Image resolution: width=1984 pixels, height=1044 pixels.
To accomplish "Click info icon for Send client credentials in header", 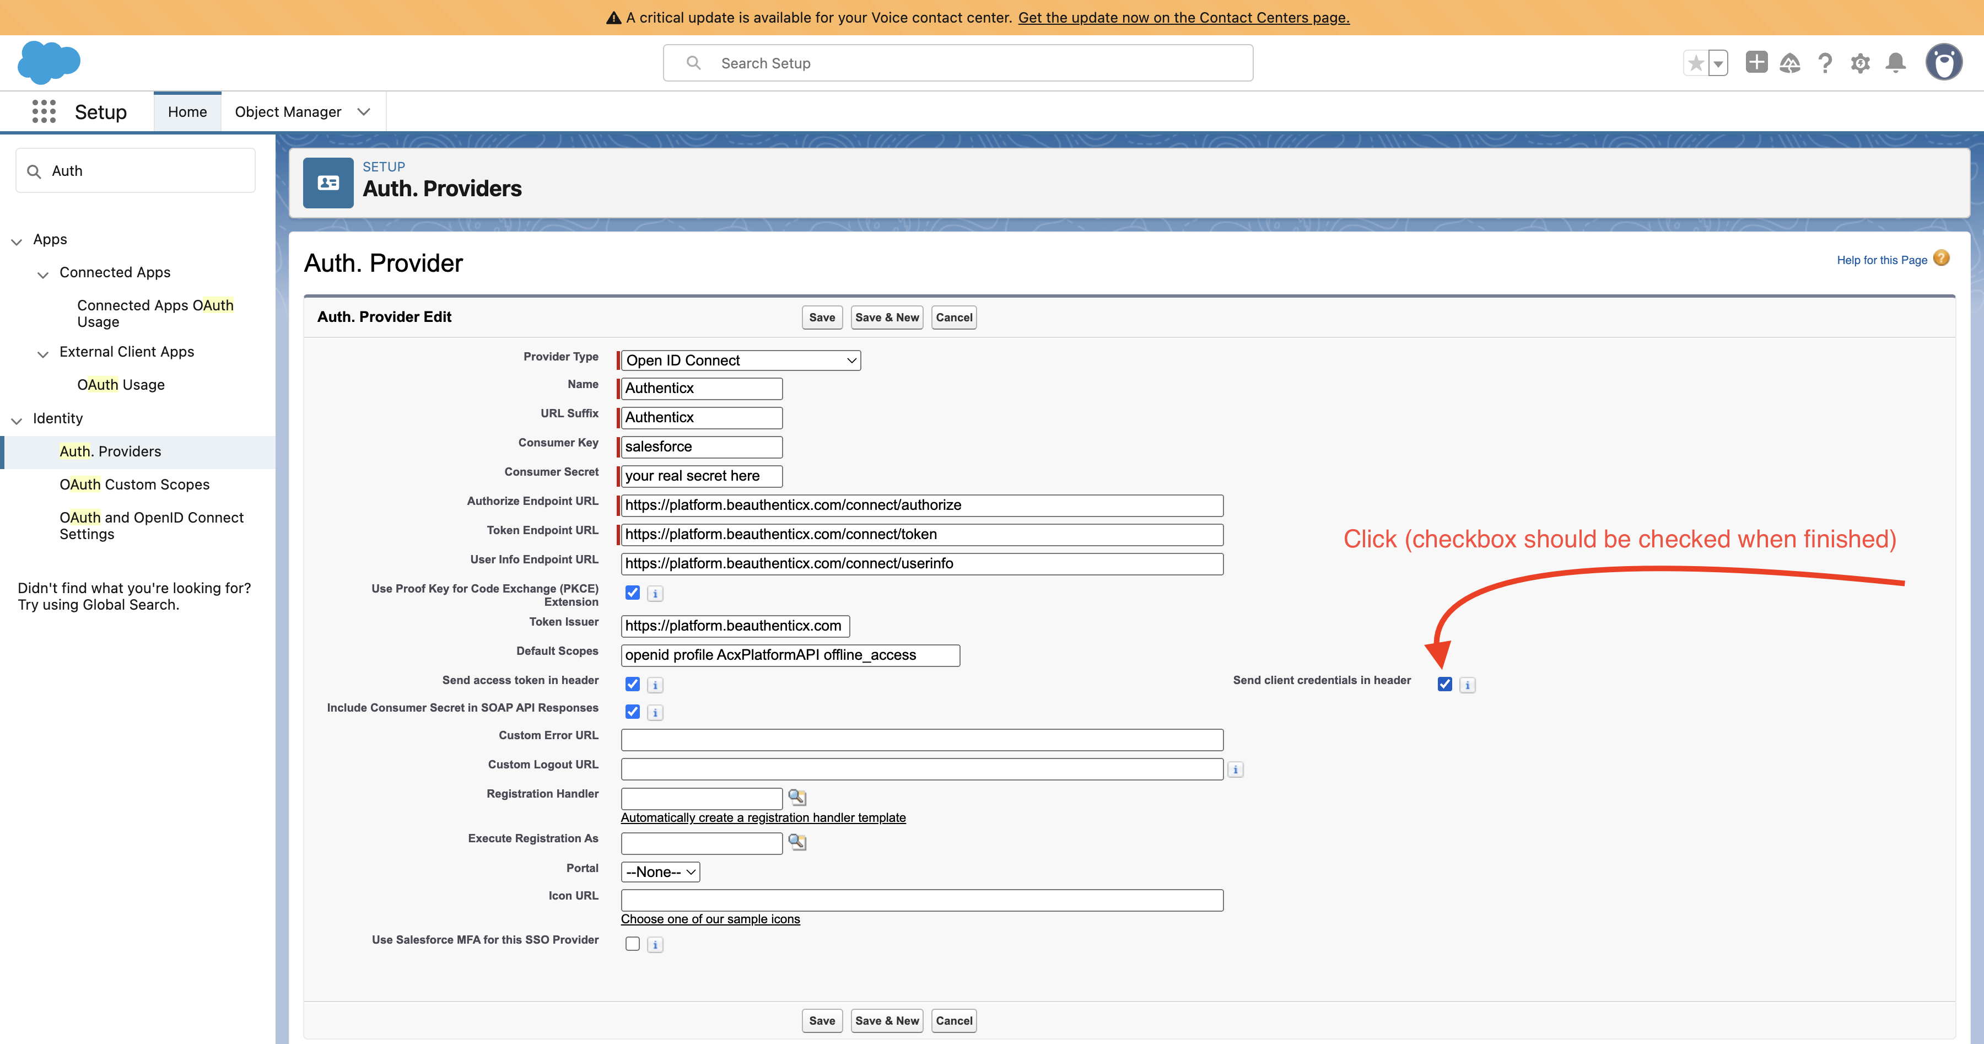I will coord(1467,685).
